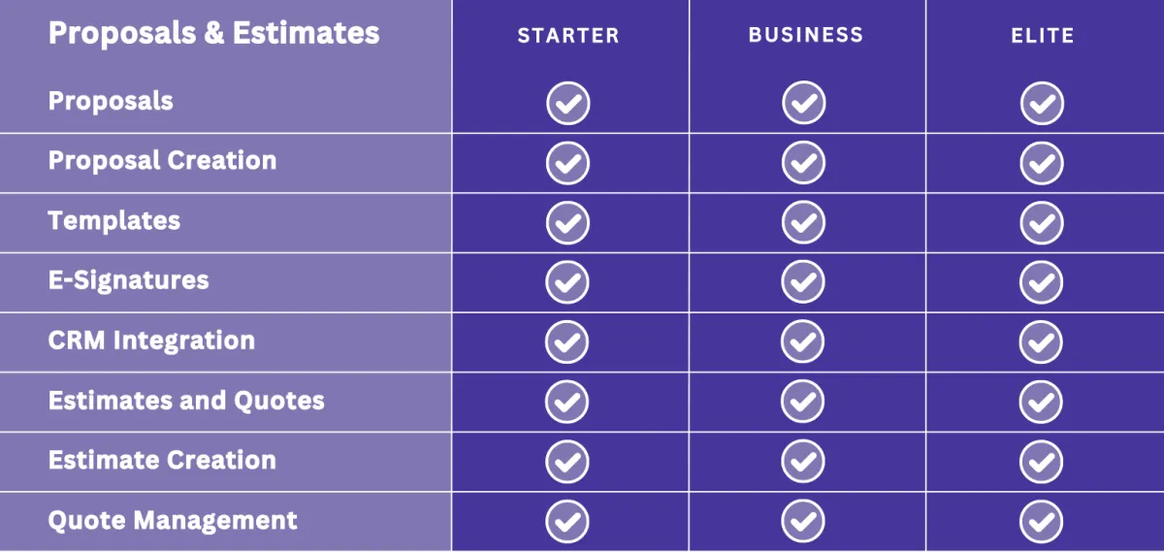
Task: Click the Proposals & Estimates section heading
Action: pyautogui.click(x=214, y=33)
